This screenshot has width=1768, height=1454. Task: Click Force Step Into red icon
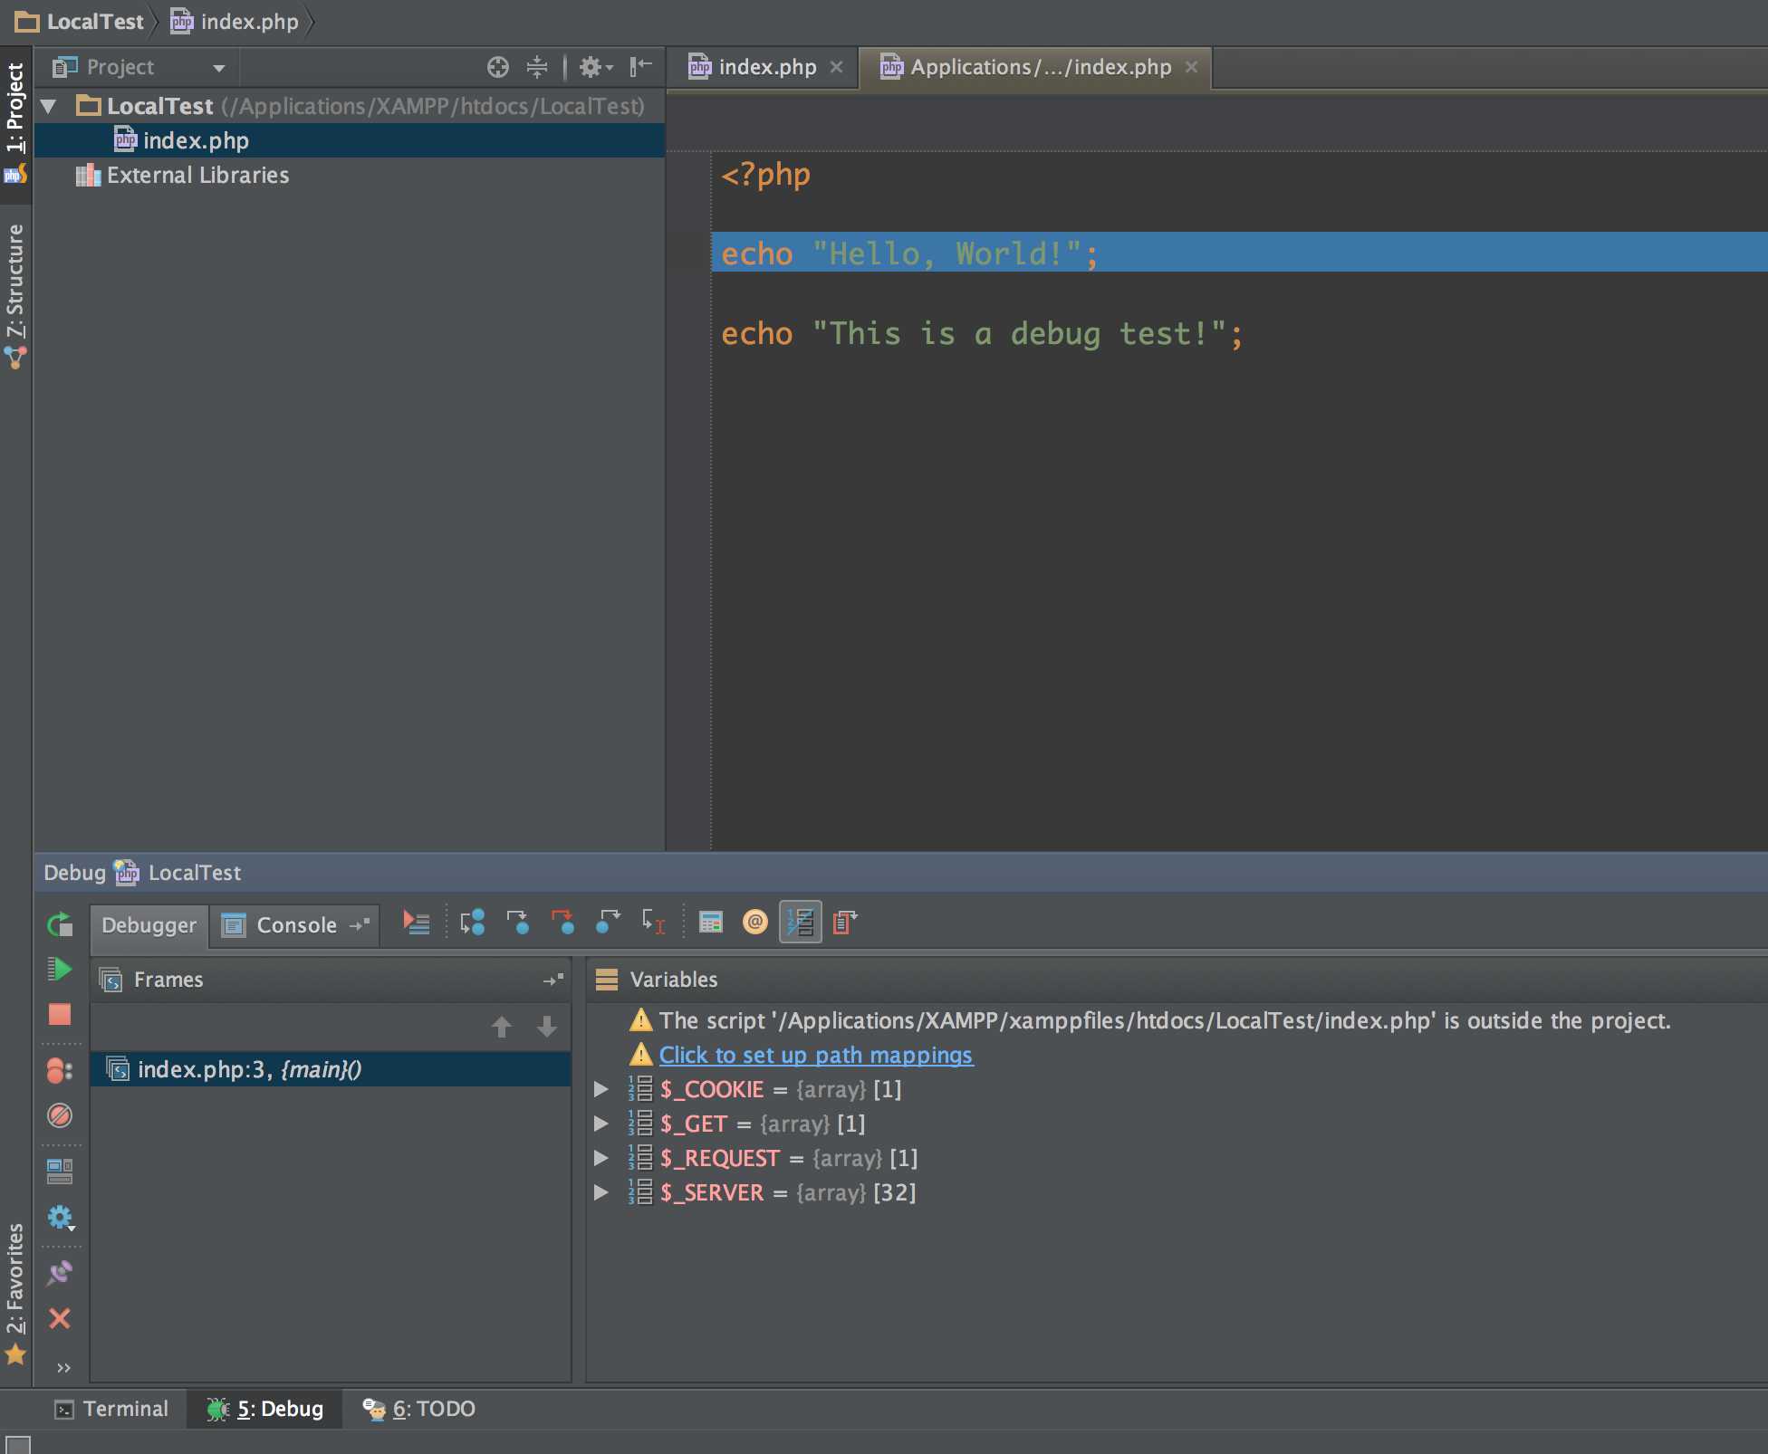562,923
